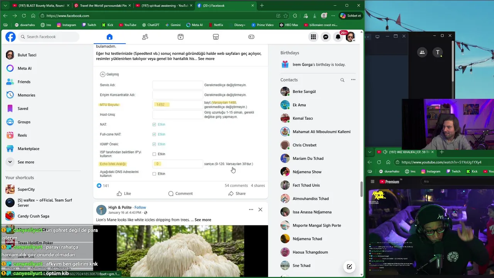This screenshot has height=278, width=494.
Task: Open the Marketplace icon in top navigation
Action: (x=216, y=37)
